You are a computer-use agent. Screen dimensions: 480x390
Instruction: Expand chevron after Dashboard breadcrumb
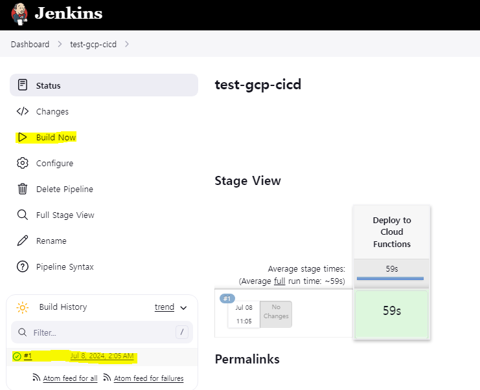tap(60, 45)
